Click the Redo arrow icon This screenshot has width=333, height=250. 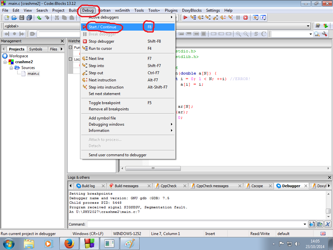[x=47, y=18]
